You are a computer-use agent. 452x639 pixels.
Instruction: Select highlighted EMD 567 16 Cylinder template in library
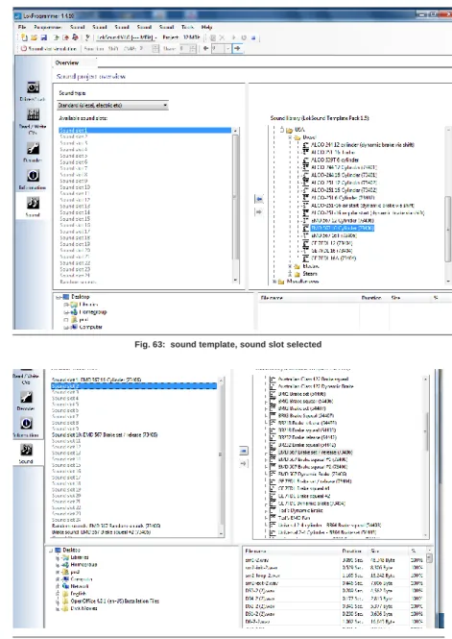click(343, 228)
